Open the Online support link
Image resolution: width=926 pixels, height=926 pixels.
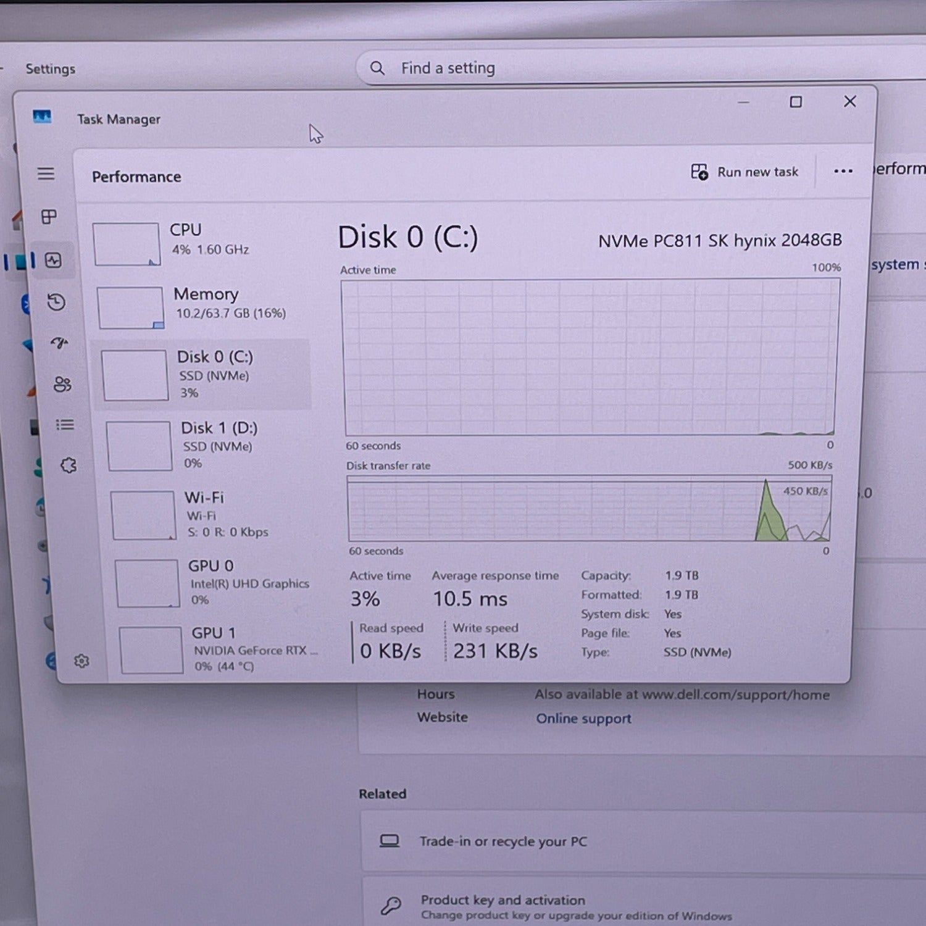point(583,719)
